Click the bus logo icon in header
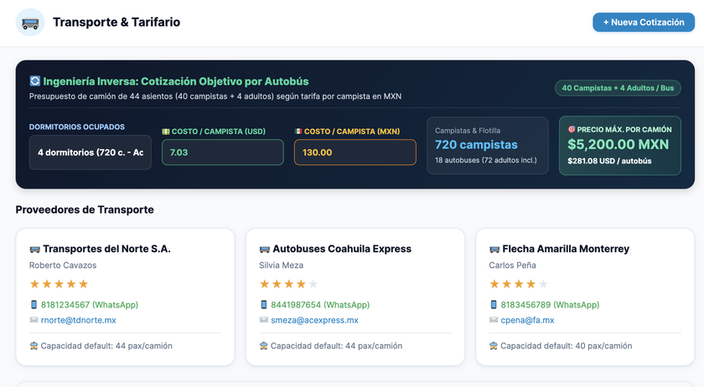The image size is (704, 387). (x=30, y=23)
